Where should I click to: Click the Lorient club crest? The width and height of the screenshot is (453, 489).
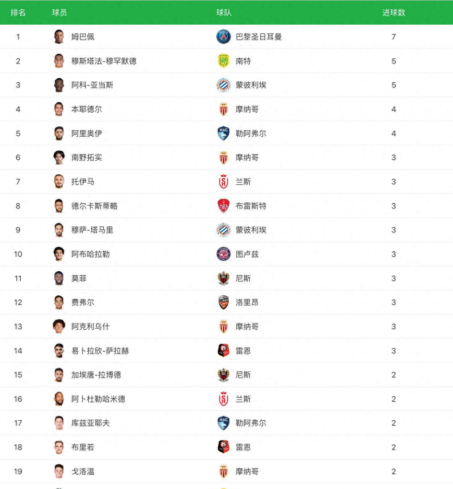223,302
